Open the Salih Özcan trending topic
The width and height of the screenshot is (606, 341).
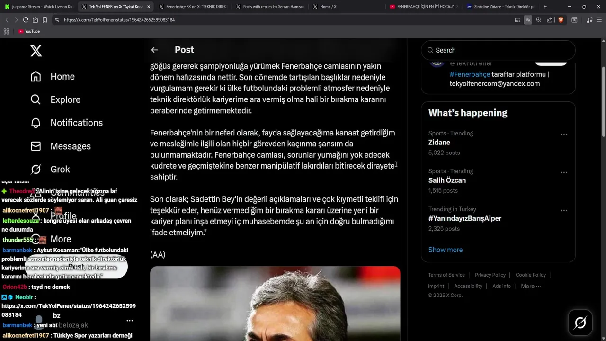tap(447, 180)
